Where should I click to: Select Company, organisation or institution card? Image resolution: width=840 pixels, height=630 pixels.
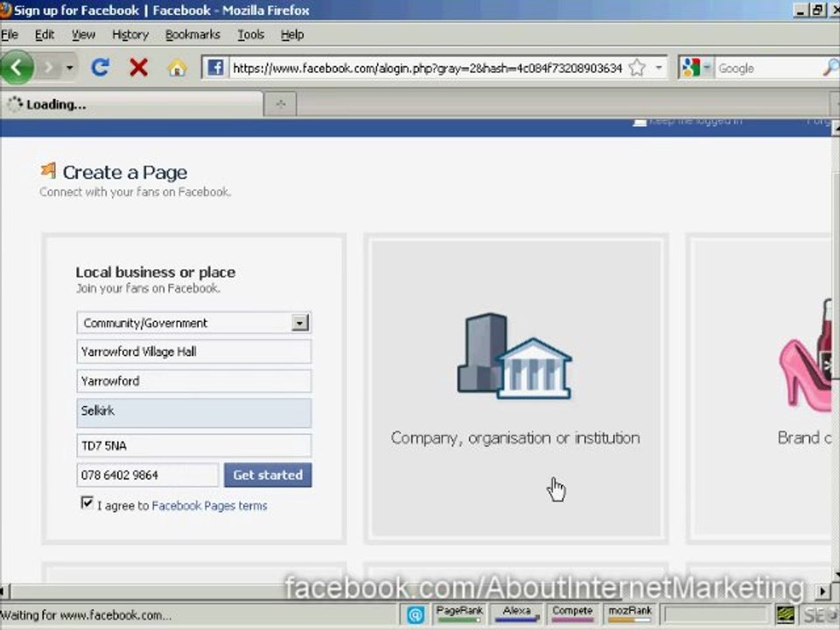click(516, 388)
